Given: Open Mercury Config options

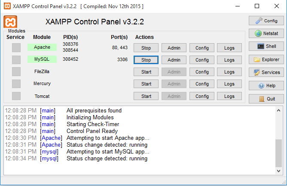Looking at the screenshot, I should coord(202,84).
